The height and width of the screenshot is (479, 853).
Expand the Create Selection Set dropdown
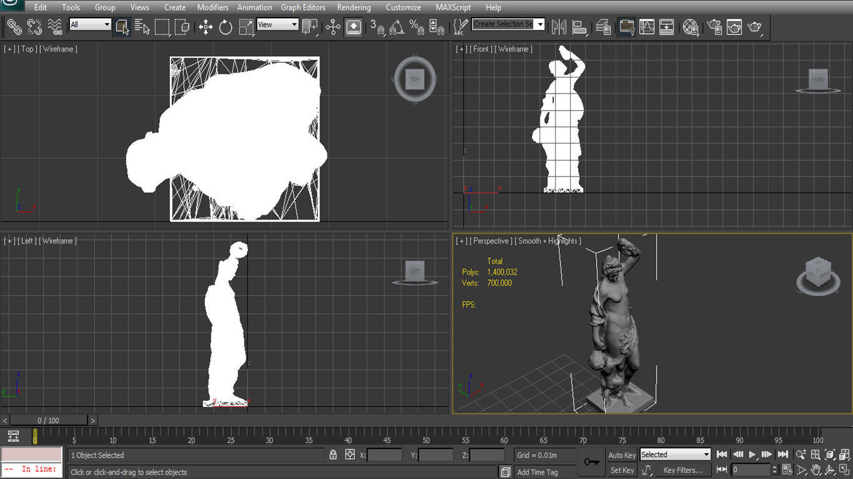point(540,24)
